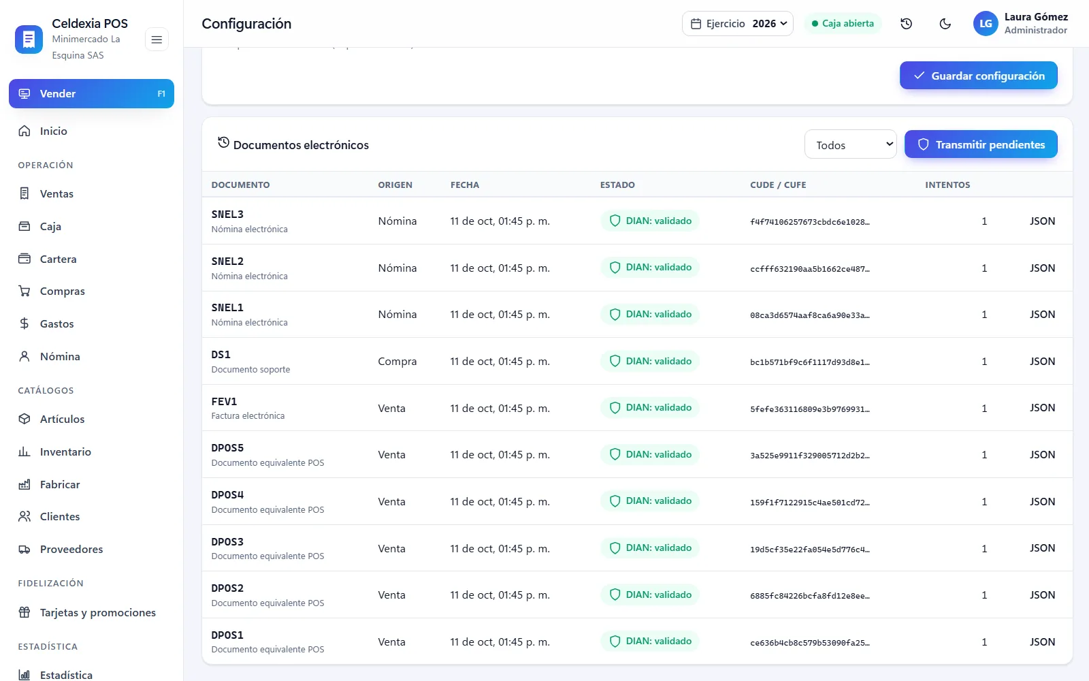The image size is (1089, 681).
Task: Click the Artículos box icon
Action: click(x=25, y=419)
